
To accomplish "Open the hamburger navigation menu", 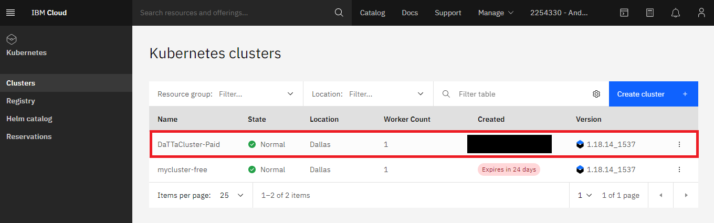I will (10, 13).
